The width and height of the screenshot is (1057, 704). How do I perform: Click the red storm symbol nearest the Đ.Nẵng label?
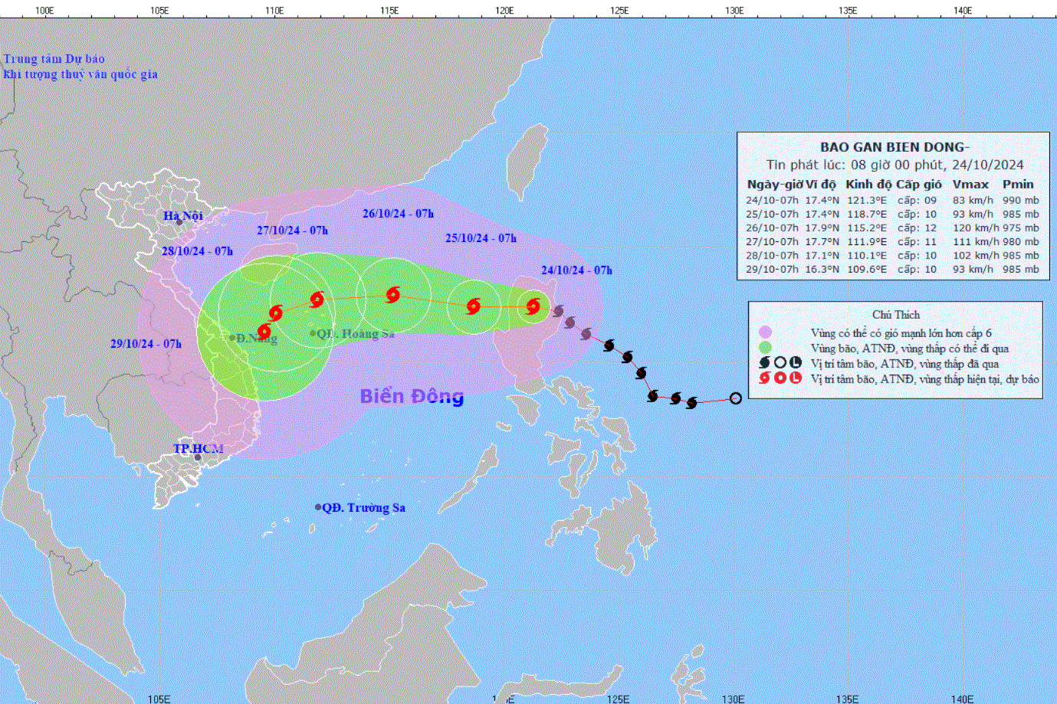(264, 332)
